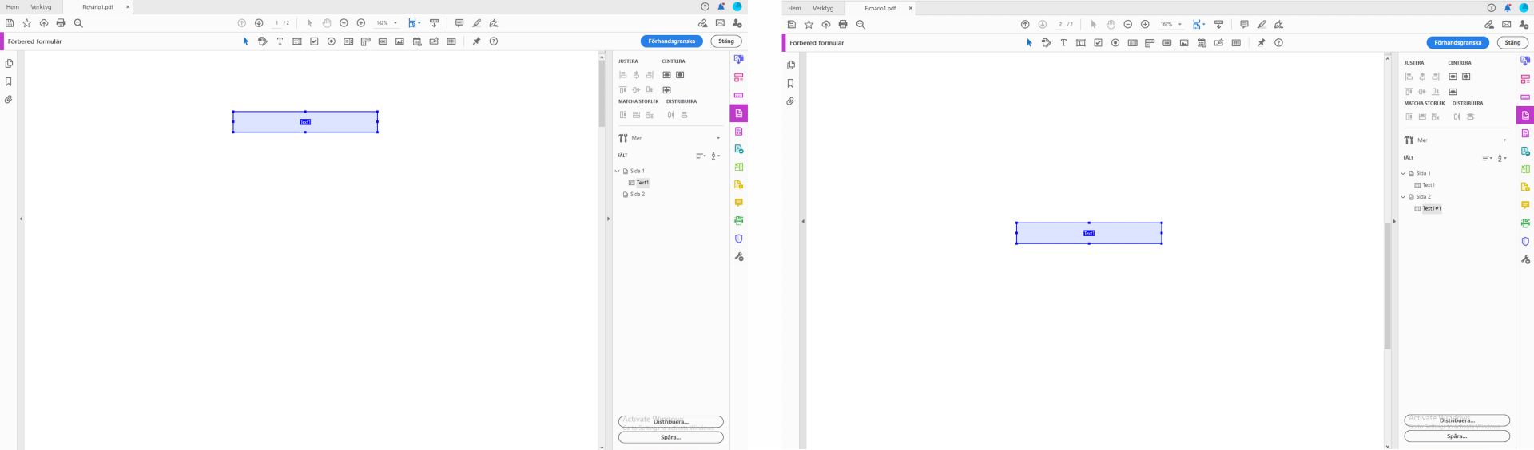Screen dimensions: 1534x450
Task: Collapse Sida 1 tree node in right window
Action: pyautogui.click(x=1403, y=173)
